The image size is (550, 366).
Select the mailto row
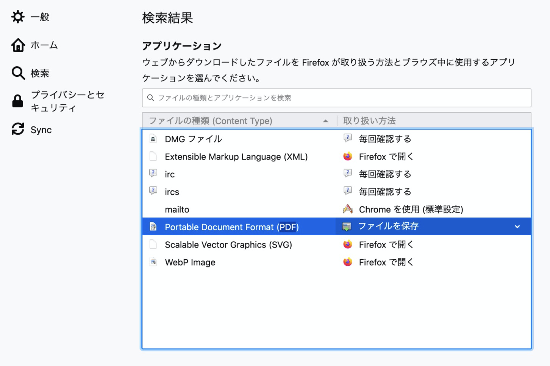pyautogui.click(x=337, y=209)
